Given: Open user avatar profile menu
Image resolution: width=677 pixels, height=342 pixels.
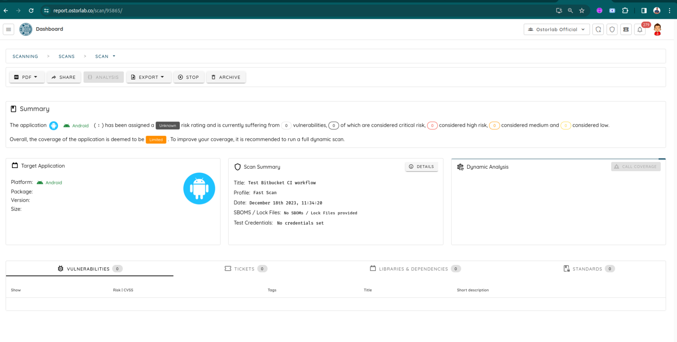Looking at the screenshot, I should [657, 30].
